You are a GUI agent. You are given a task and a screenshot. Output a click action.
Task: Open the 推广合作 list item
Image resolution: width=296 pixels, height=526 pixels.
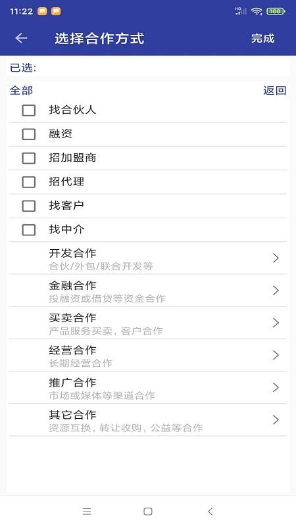pyautogui.click(x=147, y=387)
